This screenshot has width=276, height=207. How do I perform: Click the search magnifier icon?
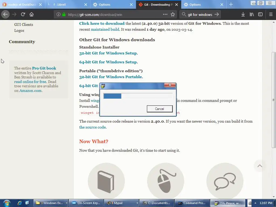pos(184,15)
